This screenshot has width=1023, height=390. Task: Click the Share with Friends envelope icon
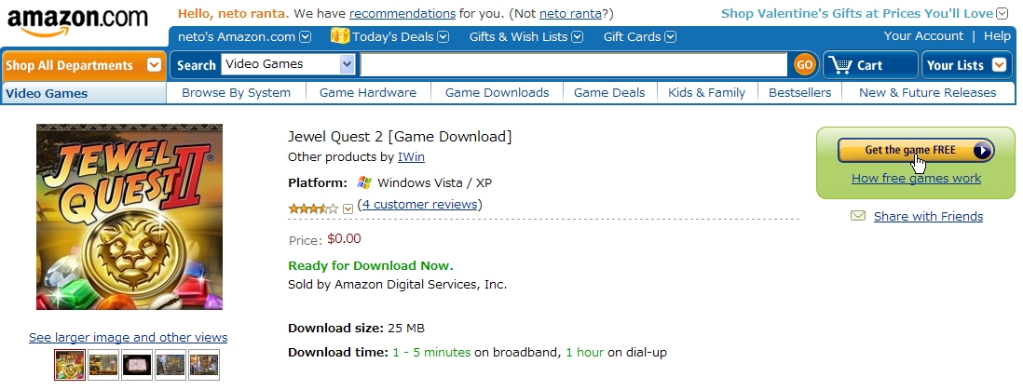(858, 215)
